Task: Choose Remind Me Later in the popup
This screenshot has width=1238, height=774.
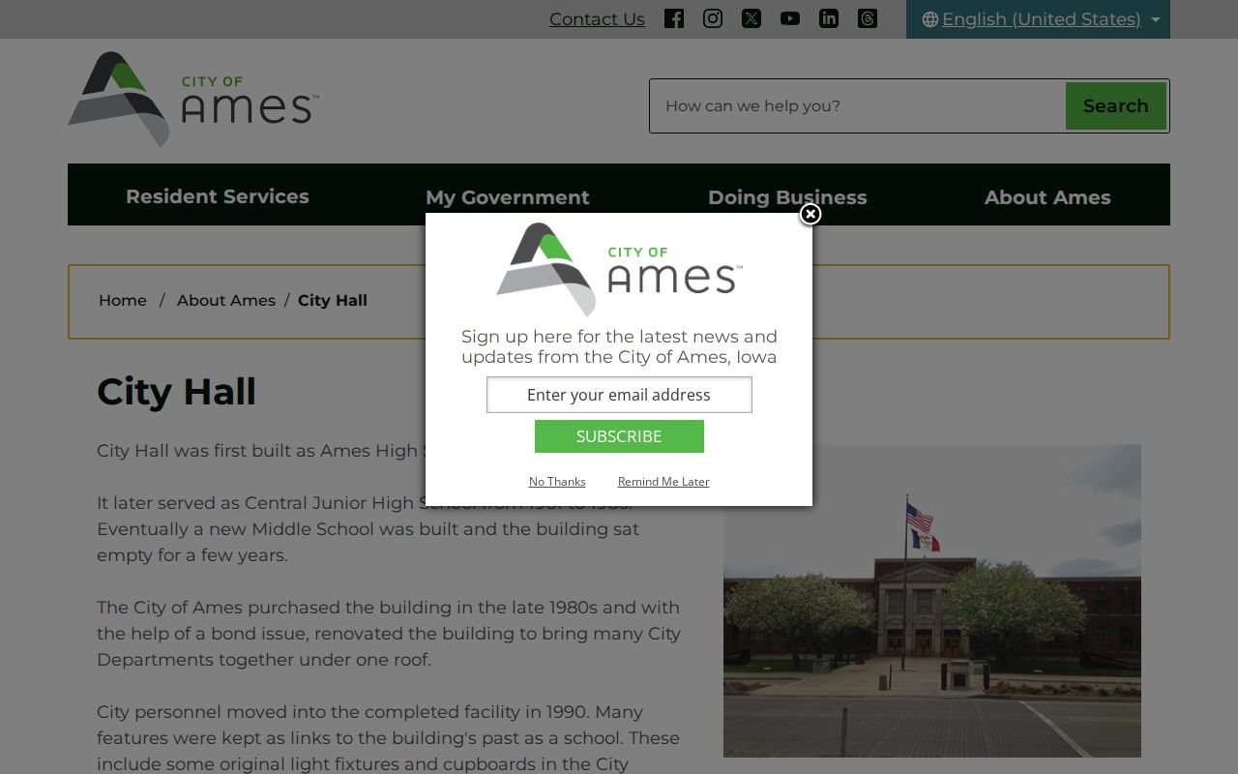Action: point(663,482)
